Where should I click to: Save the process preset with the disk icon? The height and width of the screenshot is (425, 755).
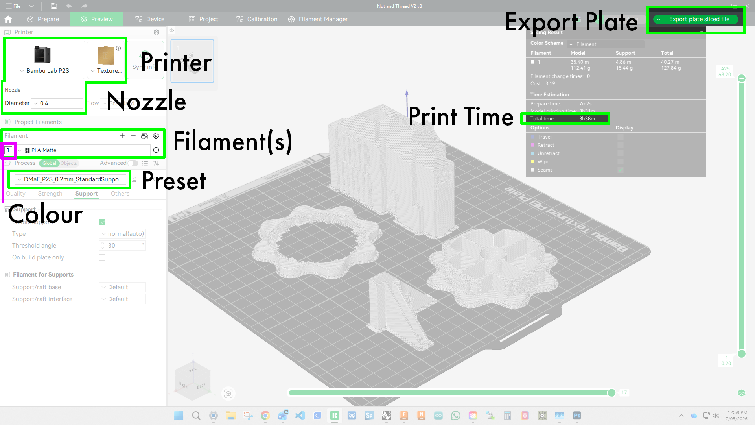pos(134,179)
